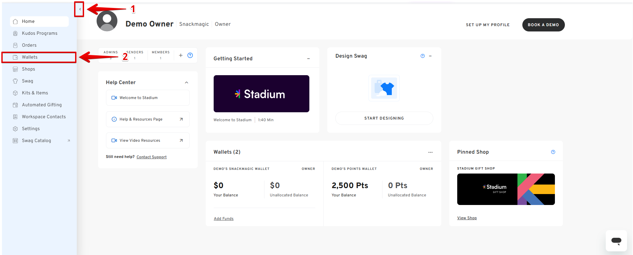Click the Book a Demo button

point(543,25)
